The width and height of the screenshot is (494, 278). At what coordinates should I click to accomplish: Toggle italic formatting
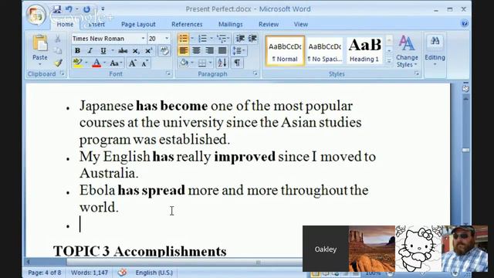(90, 51)
